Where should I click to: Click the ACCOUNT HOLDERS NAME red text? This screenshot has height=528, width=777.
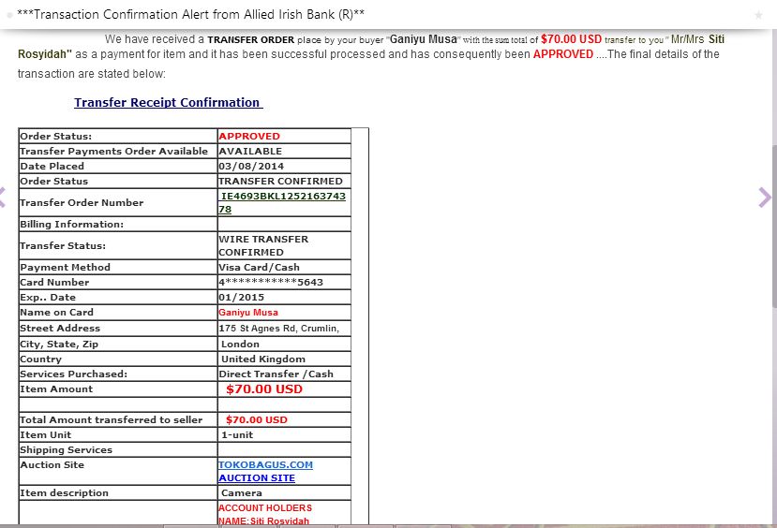[265, 514]
